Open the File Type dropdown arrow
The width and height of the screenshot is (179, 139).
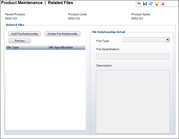167,40
